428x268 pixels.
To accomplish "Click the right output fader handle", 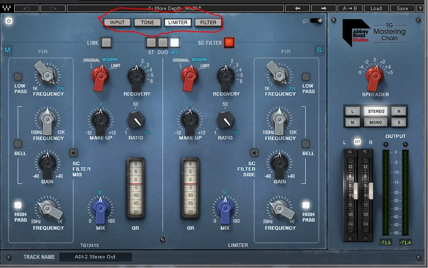I will 371,191.
